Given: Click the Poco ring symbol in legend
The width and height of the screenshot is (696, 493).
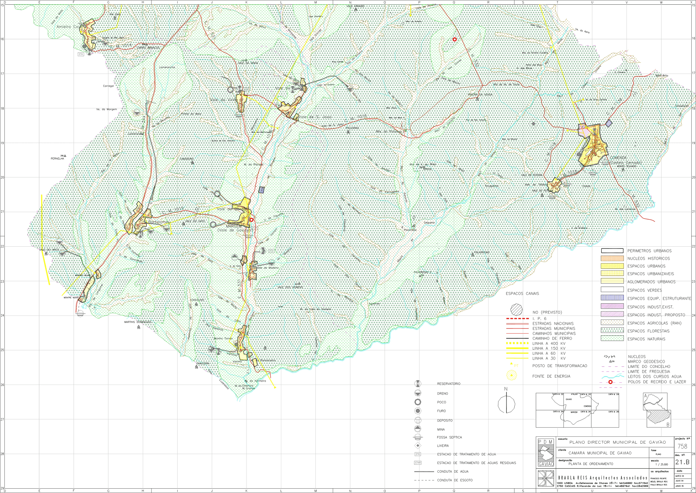Looking at the screenshot, I should click(418, 402).
